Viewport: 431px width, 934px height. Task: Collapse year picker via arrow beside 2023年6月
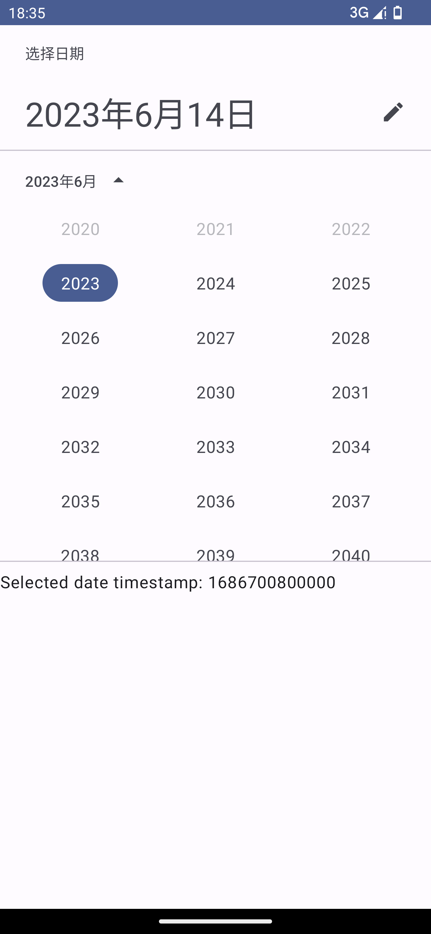coord(118,181)
